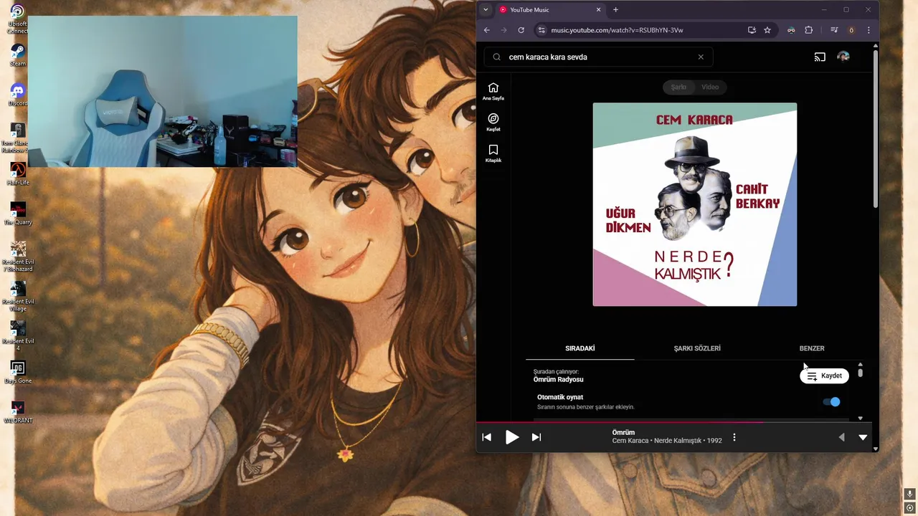Click the install app icon in address bar
The image size is (918, 516).
752,30
